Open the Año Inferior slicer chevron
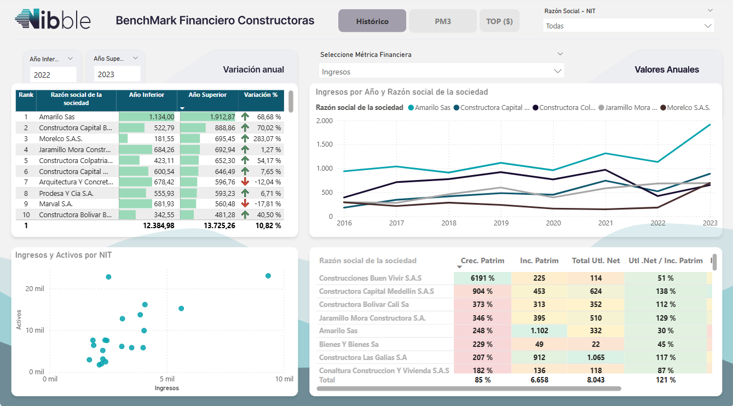 70,59
